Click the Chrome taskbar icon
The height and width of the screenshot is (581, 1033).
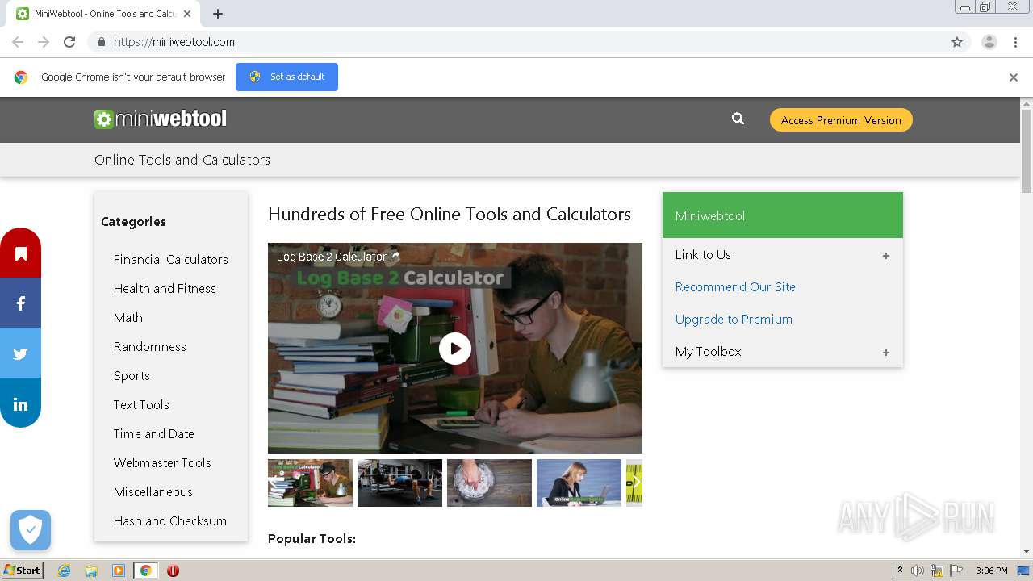(x=146, y=571)
